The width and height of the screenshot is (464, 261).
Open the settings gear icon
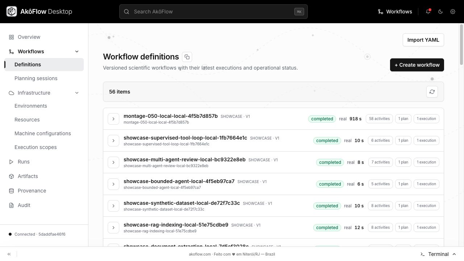[x=453, y=12]
